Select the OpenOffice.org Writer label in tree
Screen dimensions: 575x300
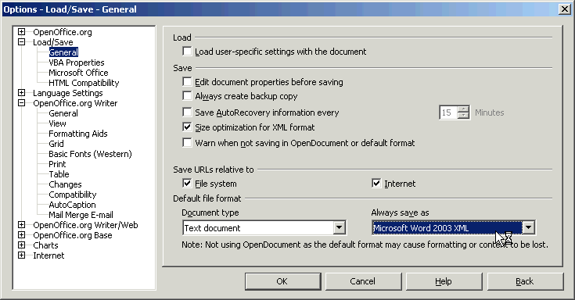coord(75,103)
